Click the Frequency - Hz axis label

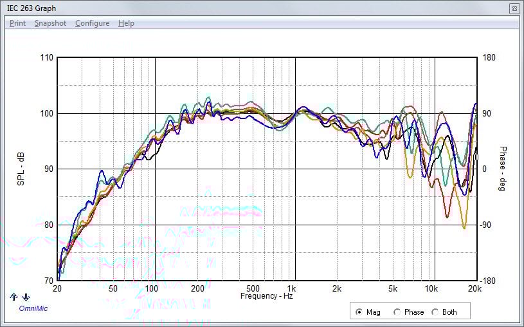(266, 296)
